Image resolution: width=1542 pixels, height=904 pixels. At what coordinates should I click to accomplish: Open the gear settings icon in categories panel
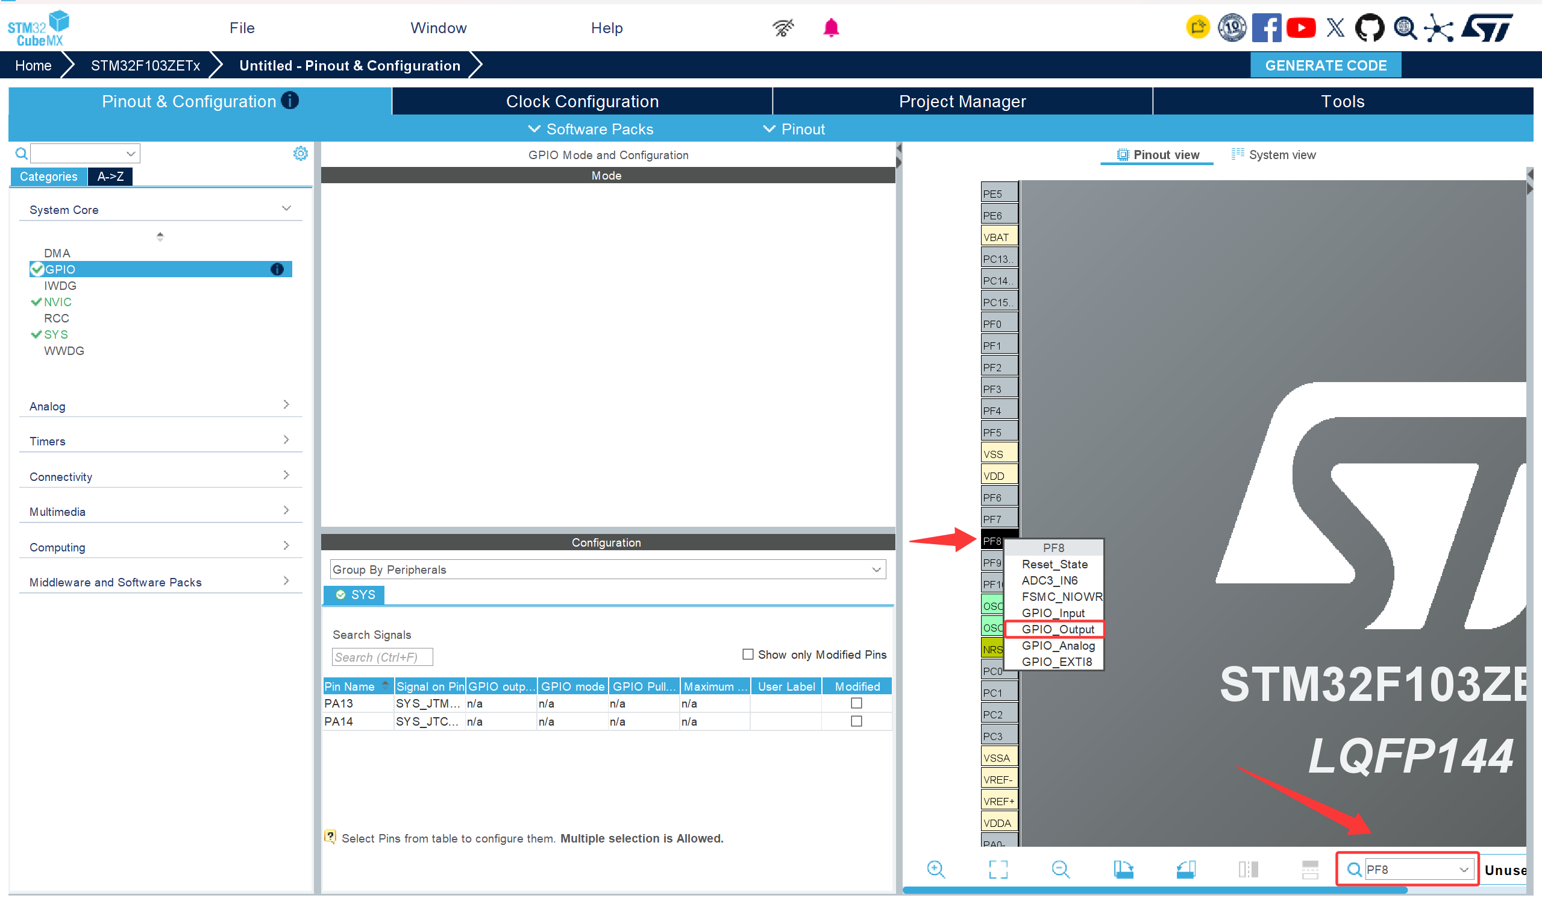click(x=301, y=153)
